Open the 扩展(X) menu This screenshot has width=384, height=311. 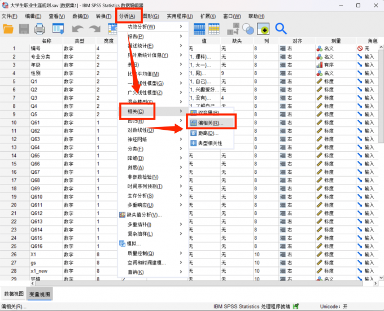click(x=208, y=16)
